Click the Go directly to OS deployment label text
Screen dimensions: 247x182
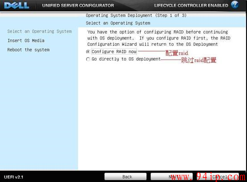coord(126,59)
